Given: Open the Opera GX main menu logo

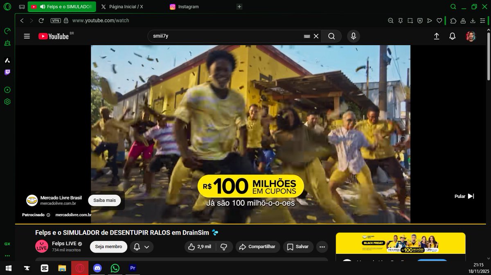Looking at the screenshot, I should [x=7, y=7].
